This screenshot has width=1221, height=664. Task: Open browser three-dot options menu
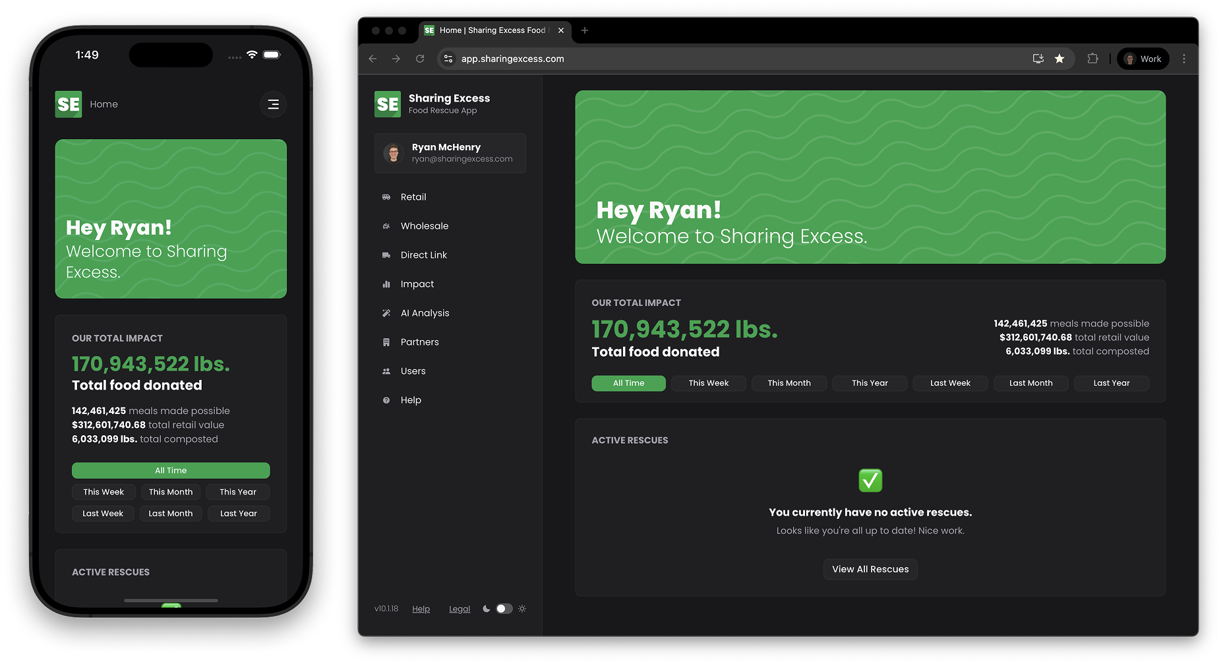1184,59
